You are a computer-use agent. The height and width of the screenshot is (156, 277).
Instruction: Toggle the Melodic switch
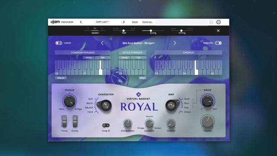[218, 43]
